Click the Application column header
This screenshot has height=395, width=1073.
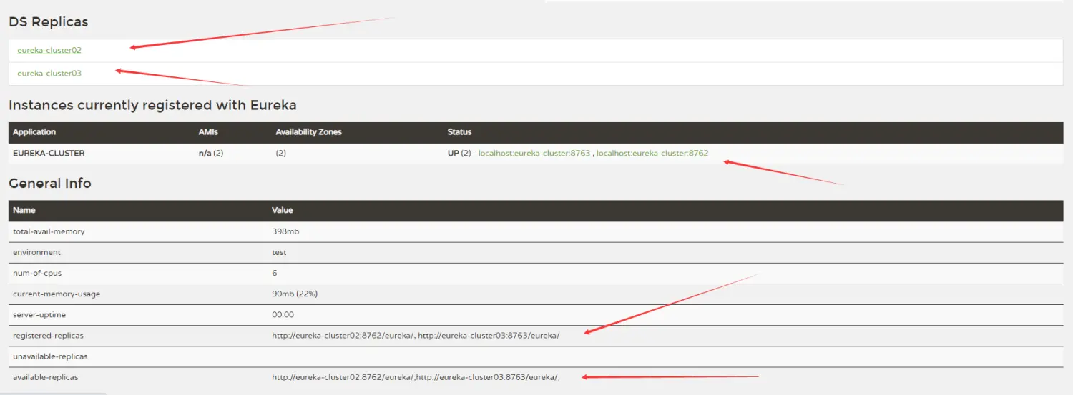tap(34, 132)
